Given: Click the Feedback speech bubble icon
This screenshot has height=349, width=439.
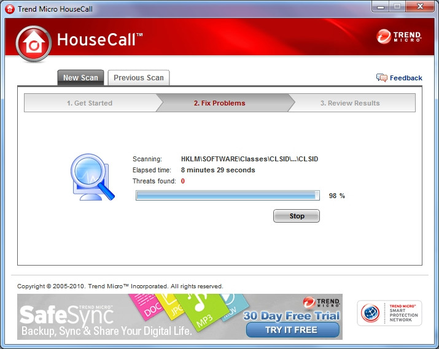Looking at the screenshot, I should [x=382, y=77].
